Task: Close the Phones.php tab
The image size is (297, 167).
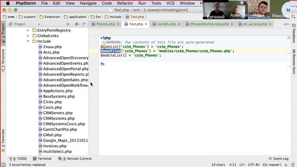Action: click(118, 24)
